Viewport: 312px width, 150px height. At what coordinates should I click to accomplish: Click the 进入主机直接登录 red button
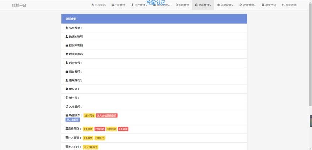107,115
